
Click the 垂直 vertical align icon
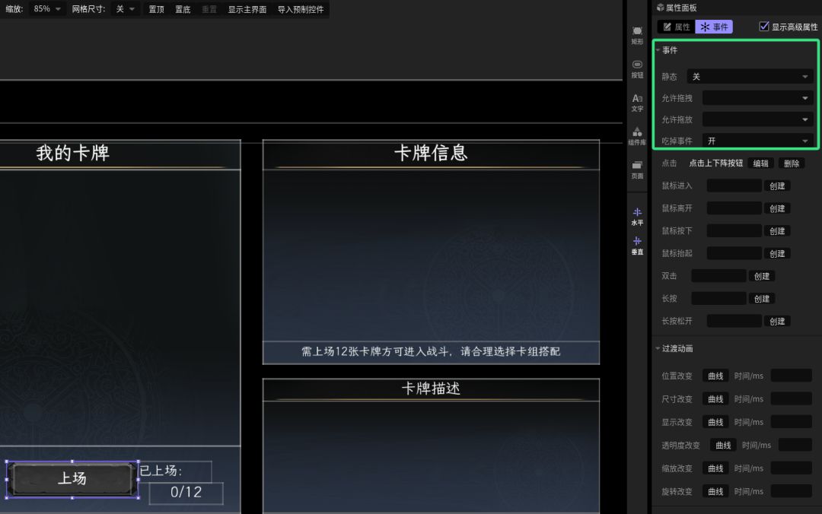pyautogui.click(x=637, y=245)
